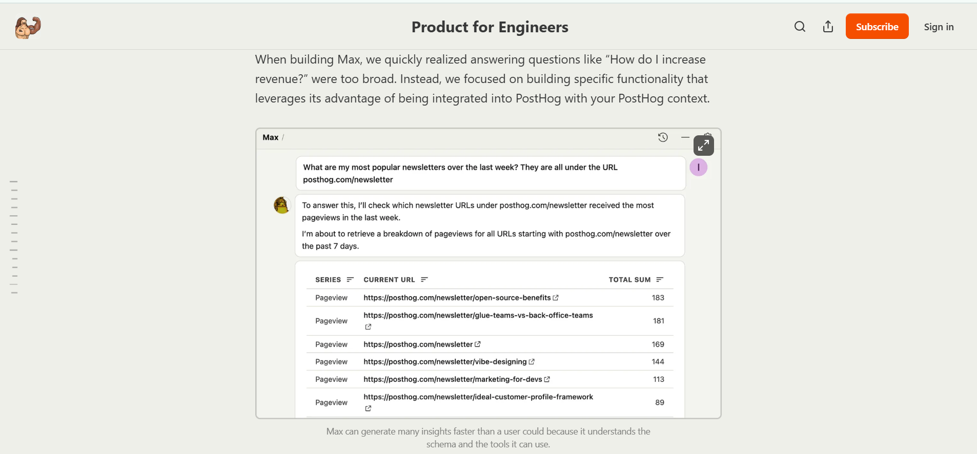The width and height of the screenshot is (977, 454).
Task: Open the glue-teams-vs-back-office-teams newsletter link
Action: [478, 315]
